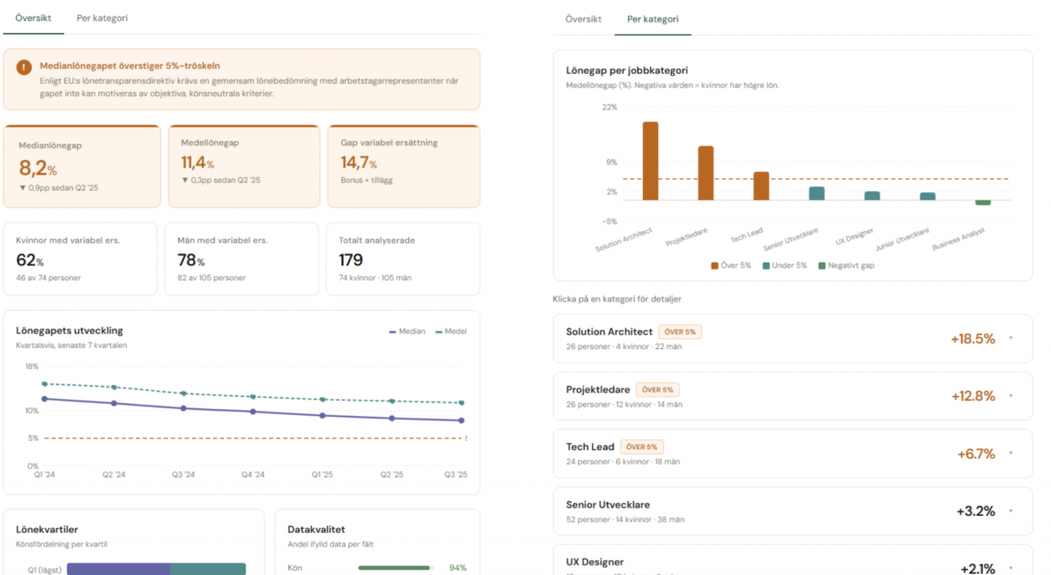Expand the Projektledare row chevron
The width and height of the screenshot is (1051, 575).
[1011, 396]
